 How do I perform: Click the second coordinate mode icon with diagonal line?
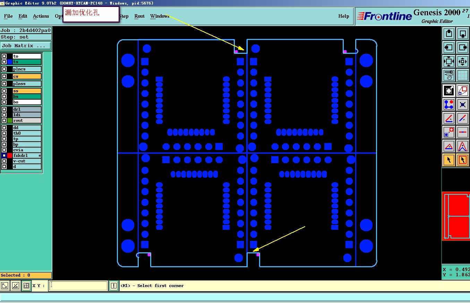point(15,286)
